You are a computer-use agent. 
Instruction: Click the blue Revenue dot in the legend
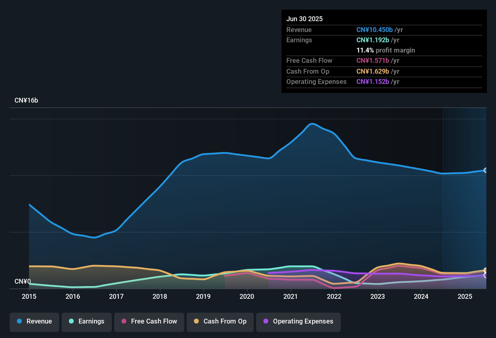(19, 321)
